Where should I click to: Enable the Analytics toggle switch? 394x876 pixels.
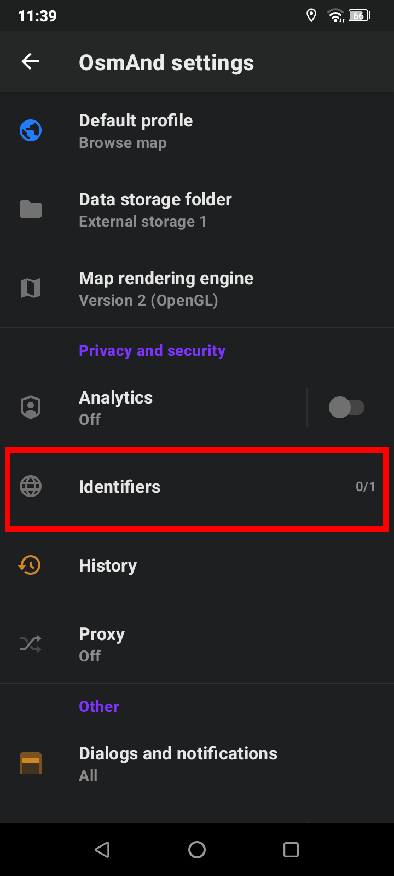[346, 407]
